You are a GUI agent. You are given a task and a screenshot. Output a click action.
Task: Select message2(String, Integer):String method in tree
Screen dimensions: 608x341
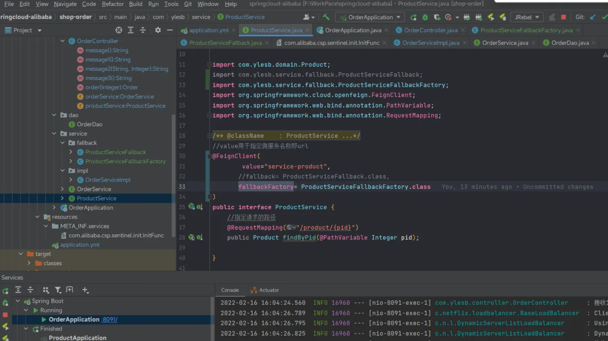pyautogui.click(x=127, y=69)
